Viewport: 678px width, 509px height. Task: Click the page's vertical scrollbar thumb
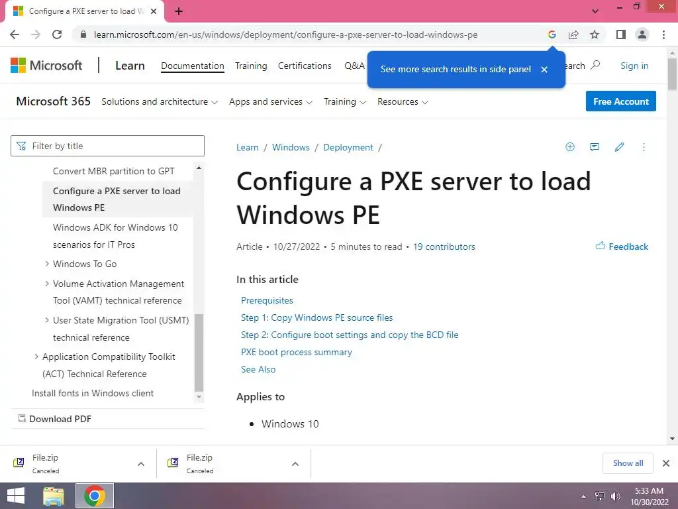[672, 74]
